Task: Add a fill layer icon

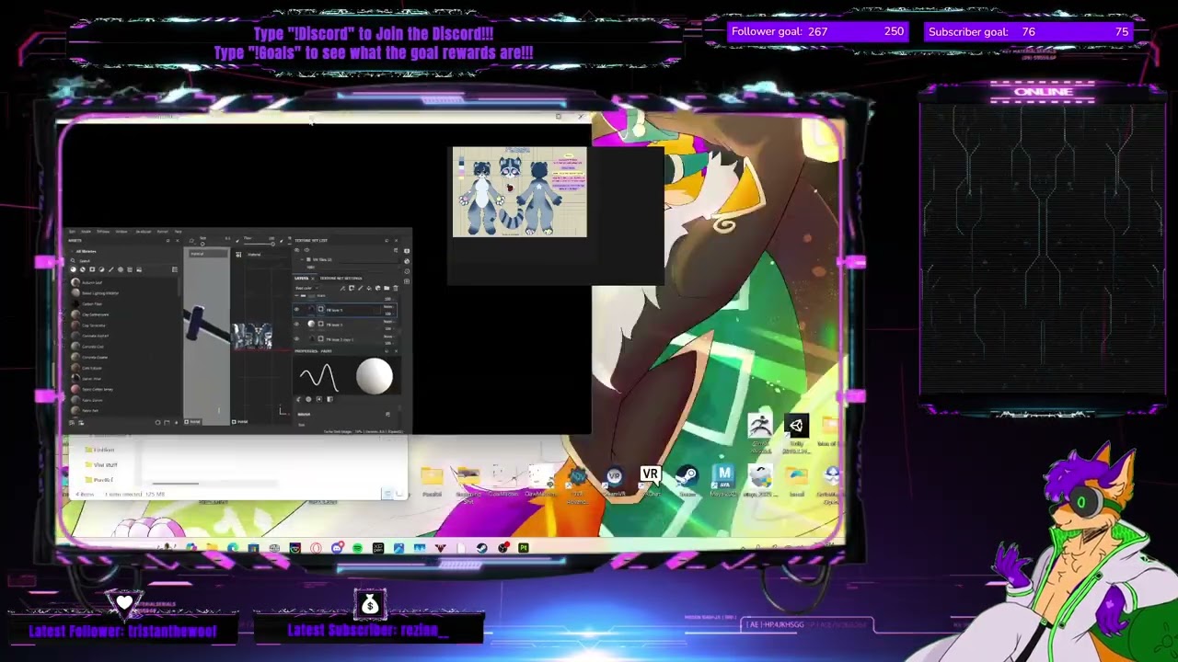Action: [x=369, y=288]
